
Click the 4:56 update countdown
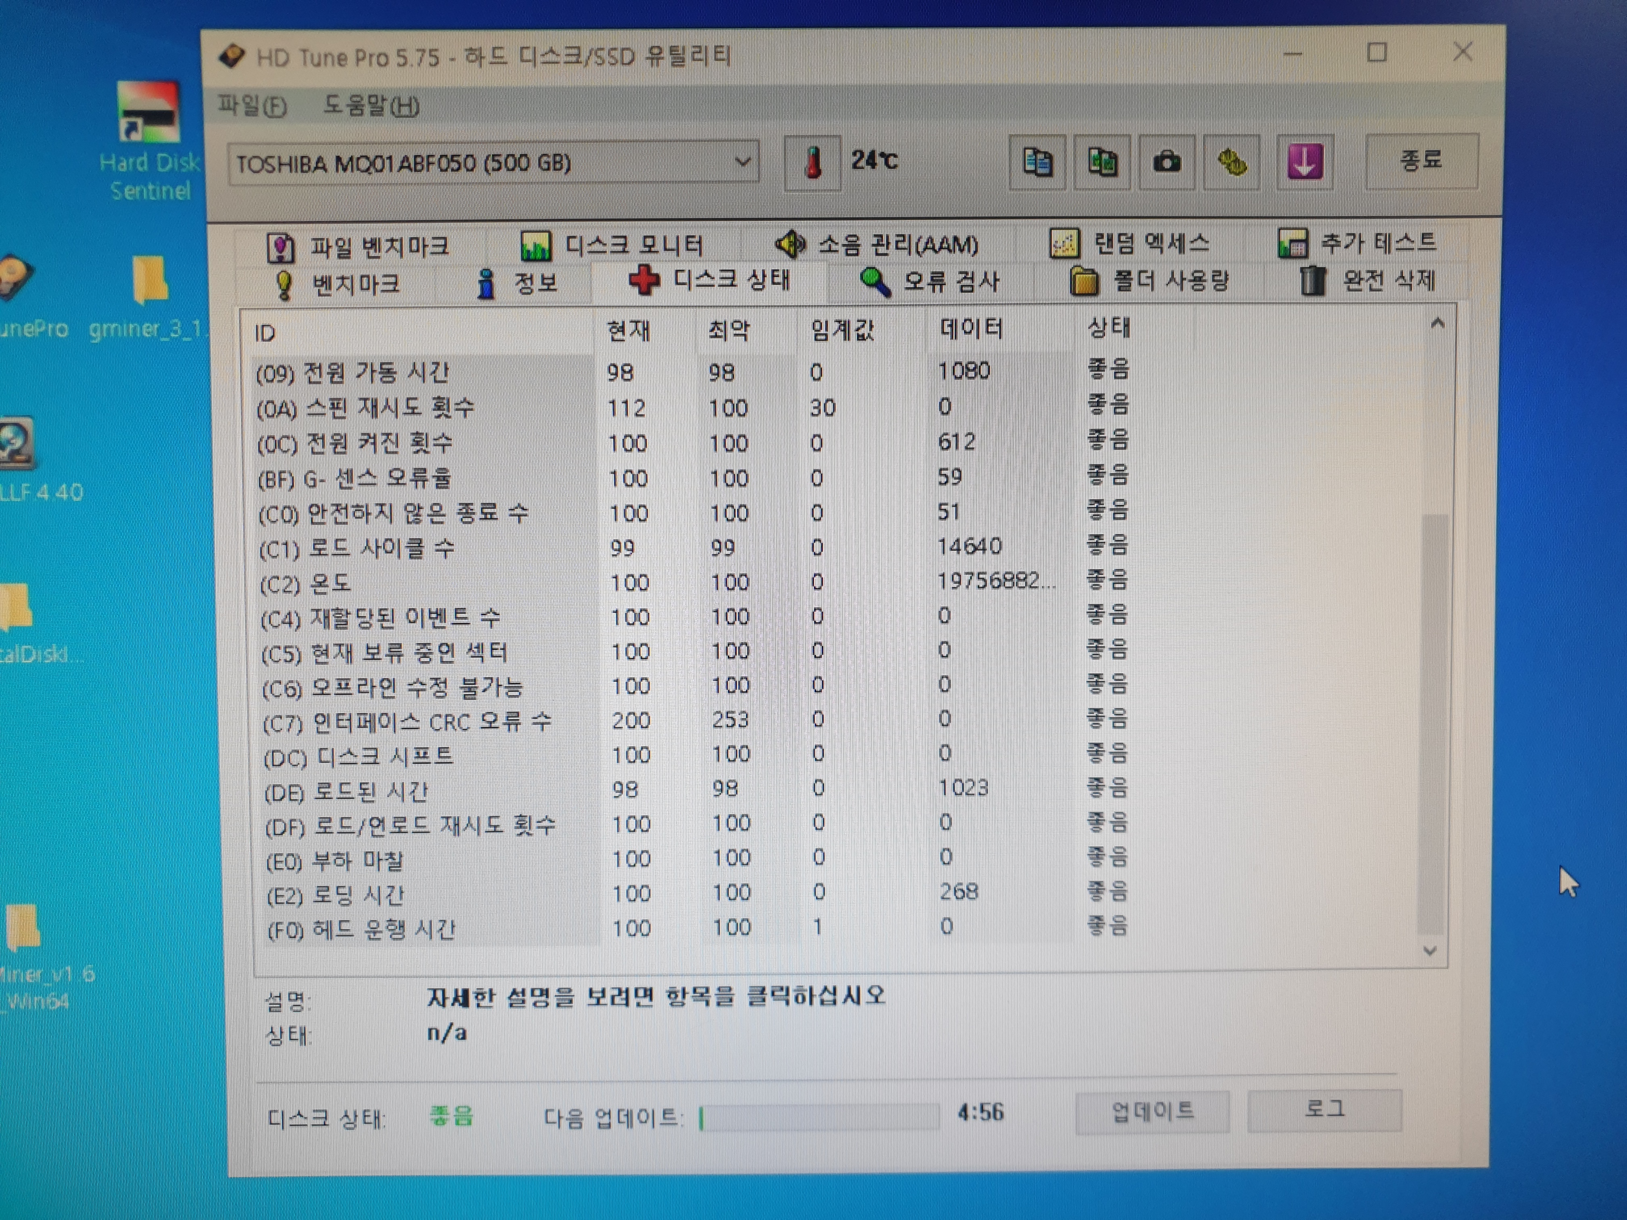[x=981, y=1113]
